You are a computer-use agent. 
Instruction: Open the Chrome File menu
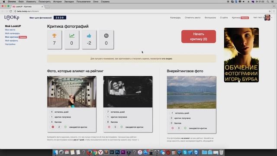click(x=21, y=2)
